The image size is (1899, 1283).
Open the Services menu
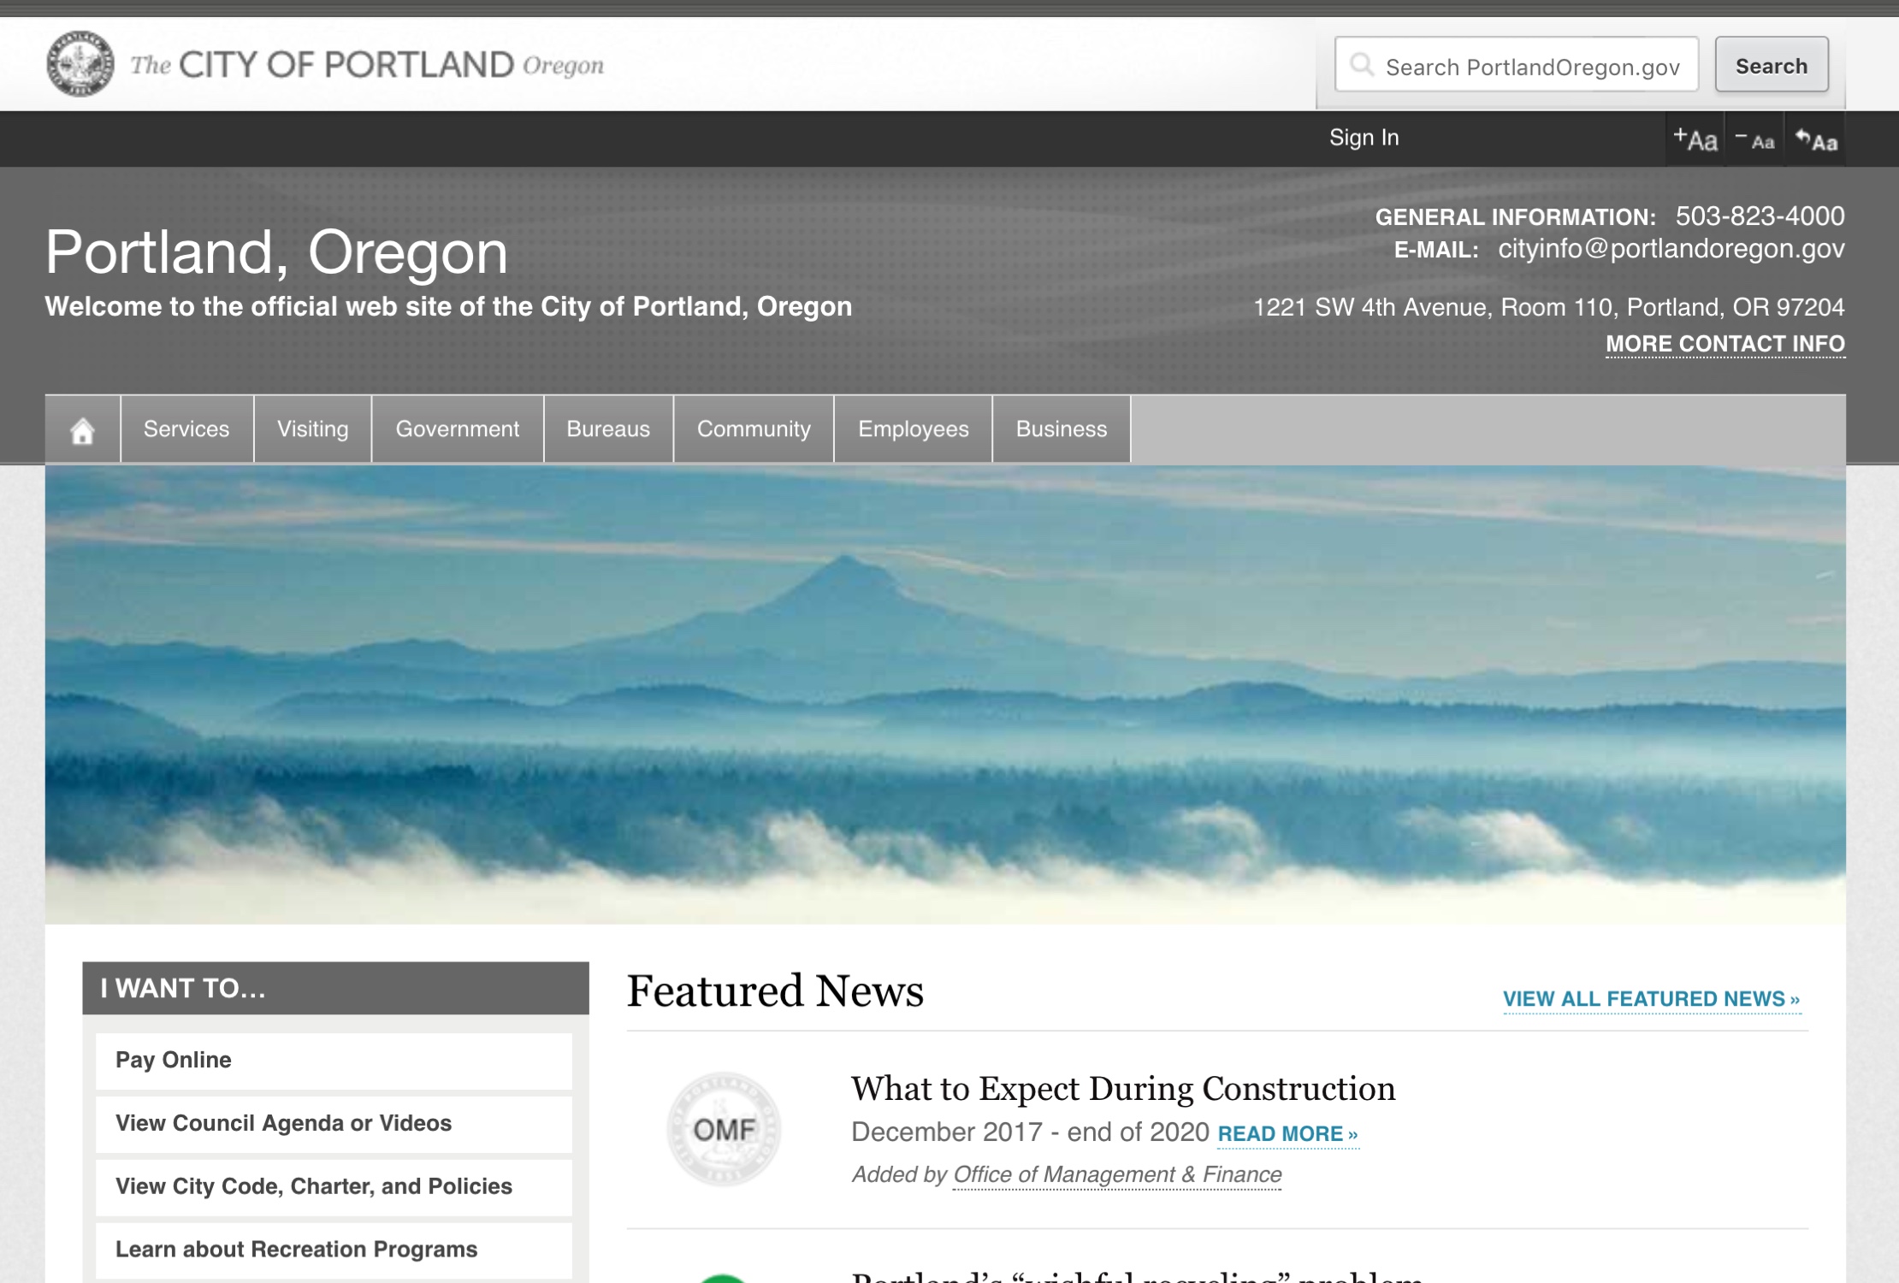tap(186, 429)
